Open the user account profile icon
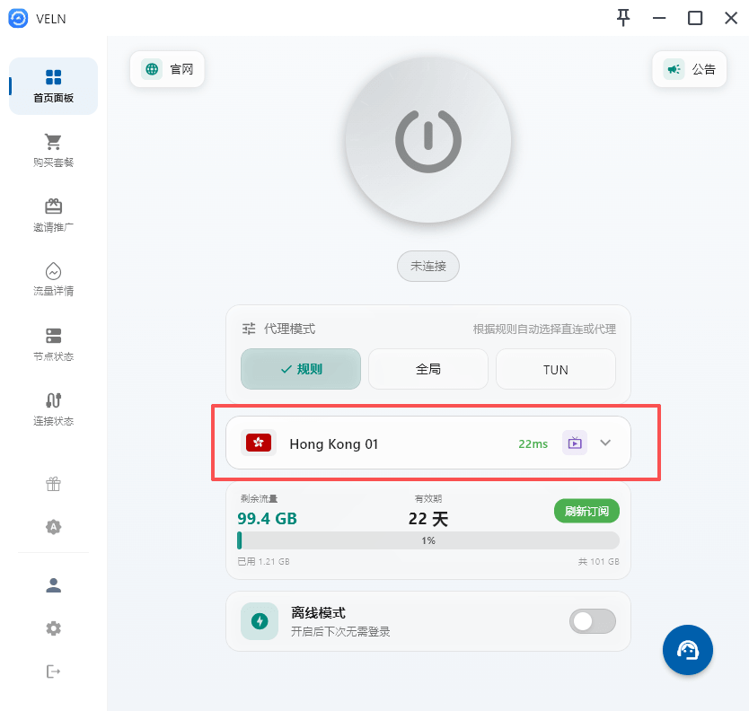 click(x=53, y=585)
